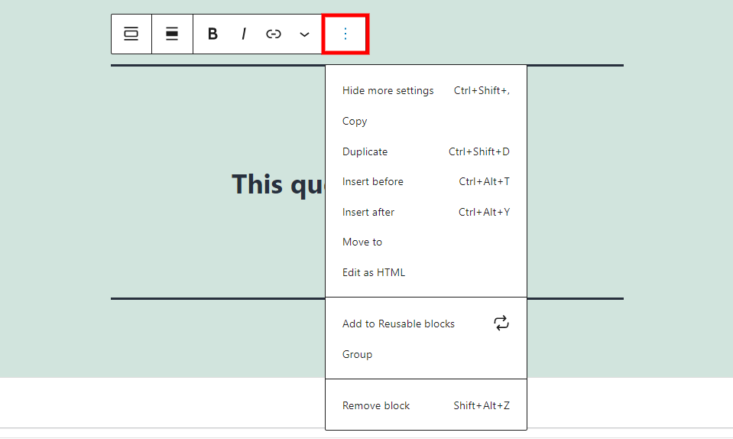The image size is (733, 439).
Task: Insert a link with the link icon
Action: pyautogui.click(x=274, y=34)
